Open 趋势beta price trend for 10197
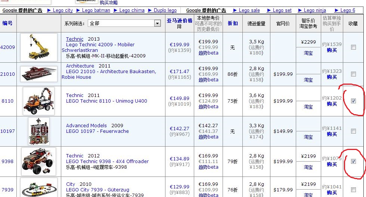The width and height of the screenshot is (366, 197). (x=208, y=137)
